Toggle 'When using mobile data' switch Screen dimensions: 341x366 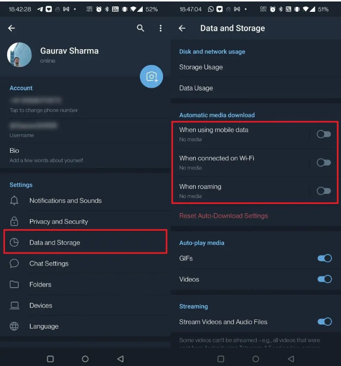click(324, 134)
